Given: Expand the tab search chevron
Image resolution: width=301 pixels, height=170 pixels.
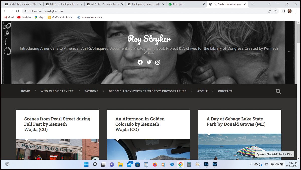Looking at the screenshot, I should (x=269, y=4).
